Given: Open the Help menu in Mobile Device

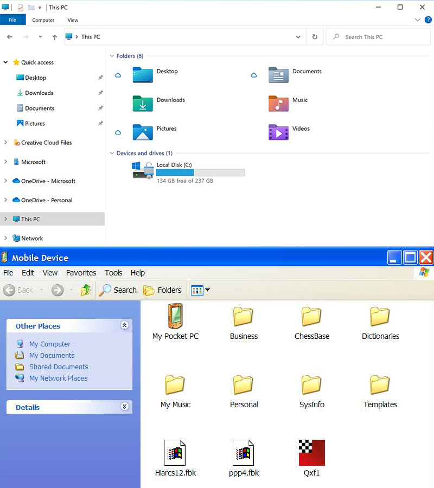Looking at the screenshot, I should (x=138, y=273).
